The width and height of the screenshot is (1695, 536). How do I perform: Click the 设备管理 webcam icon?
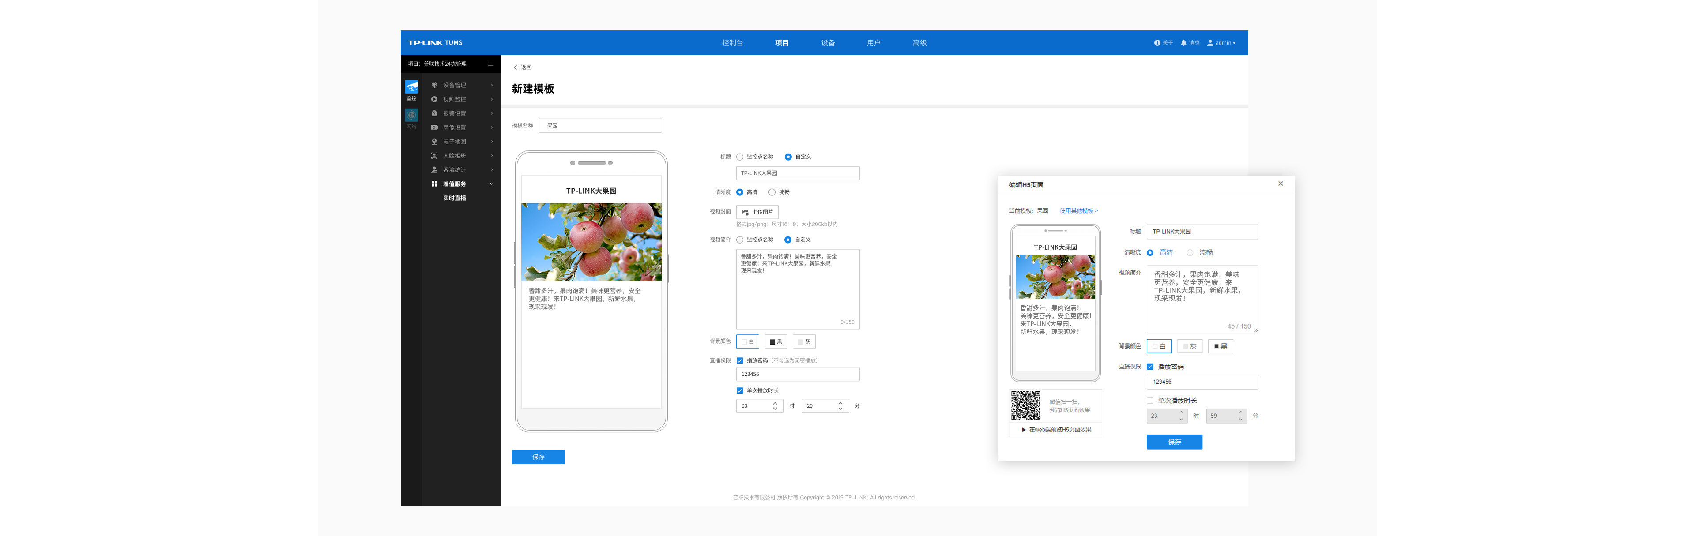pos(434,85)
